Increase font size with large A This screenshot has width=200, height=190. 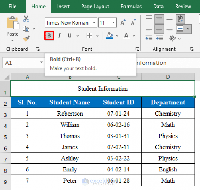coord(123,23)
